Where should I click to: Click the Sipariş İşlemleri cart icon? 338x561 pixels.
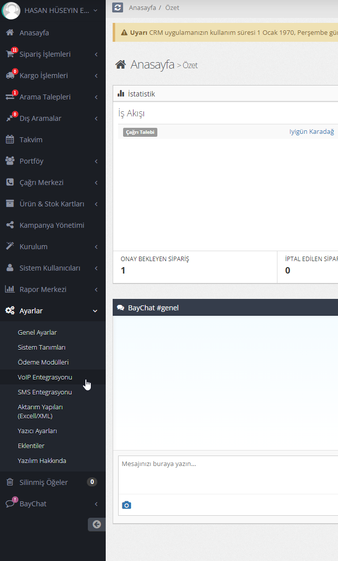click(x=10, y=54)
